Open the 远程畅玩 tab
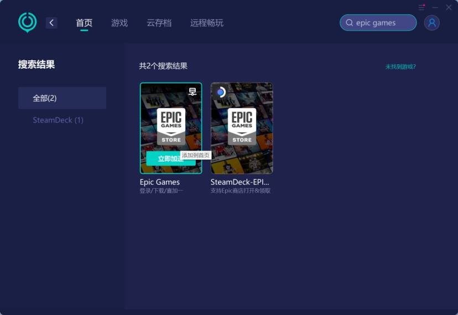The image size is (458, 315). pos(207,23)
